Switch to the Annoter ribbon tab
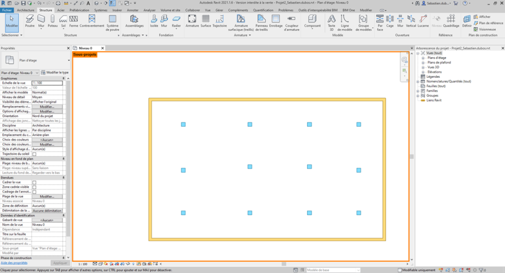This screenshot has height=273, width=505. [133, 10]
